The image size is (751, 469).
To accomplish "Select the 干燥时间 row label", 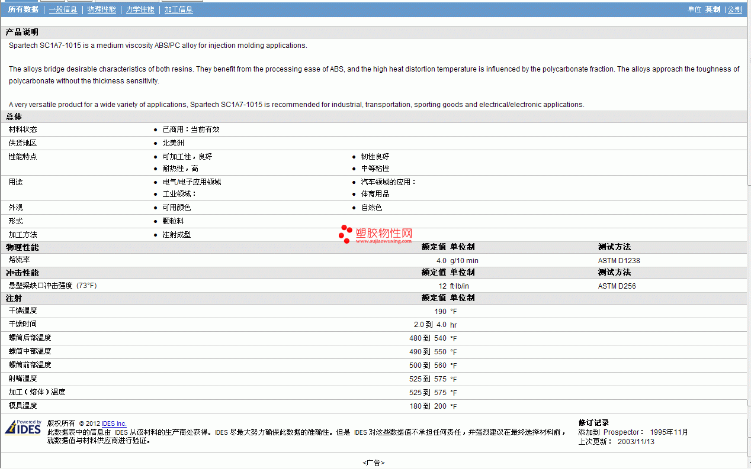I will [23, 324].
